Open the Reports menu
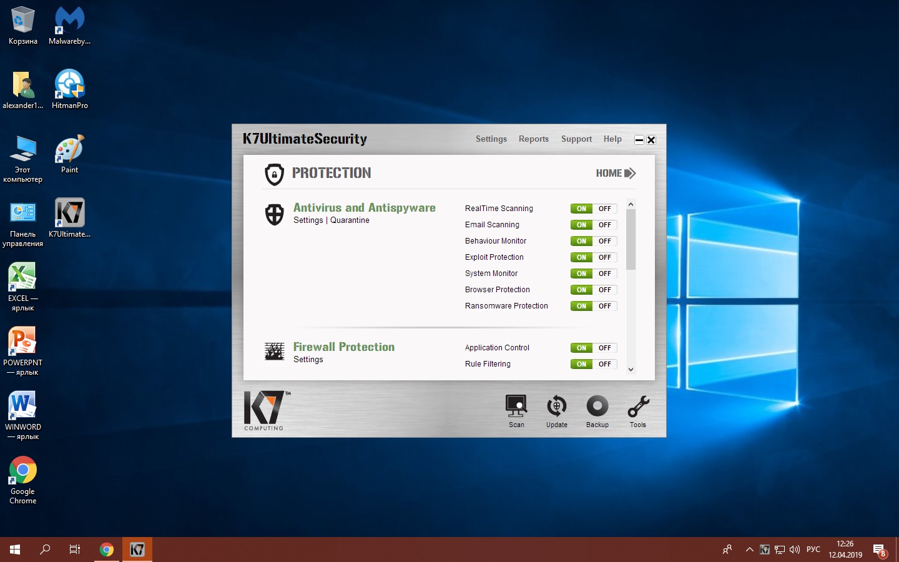Image resolution: width=899 pixels, height=562 pixels. [x=534, y=139]
